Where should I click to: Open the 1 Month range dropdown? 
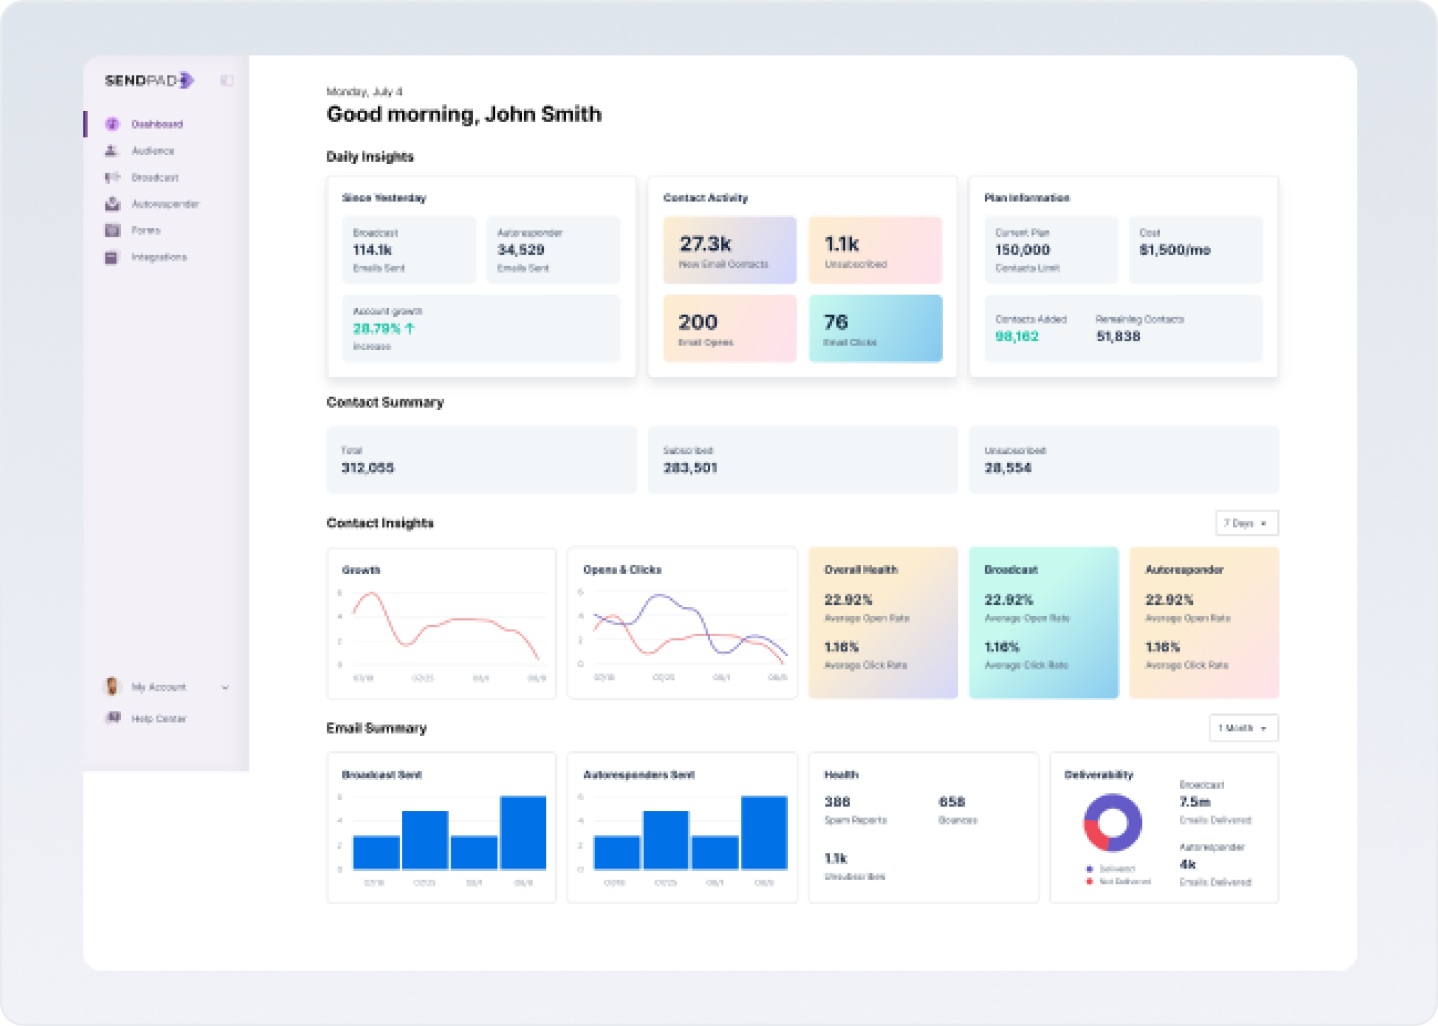(1244, 728)
